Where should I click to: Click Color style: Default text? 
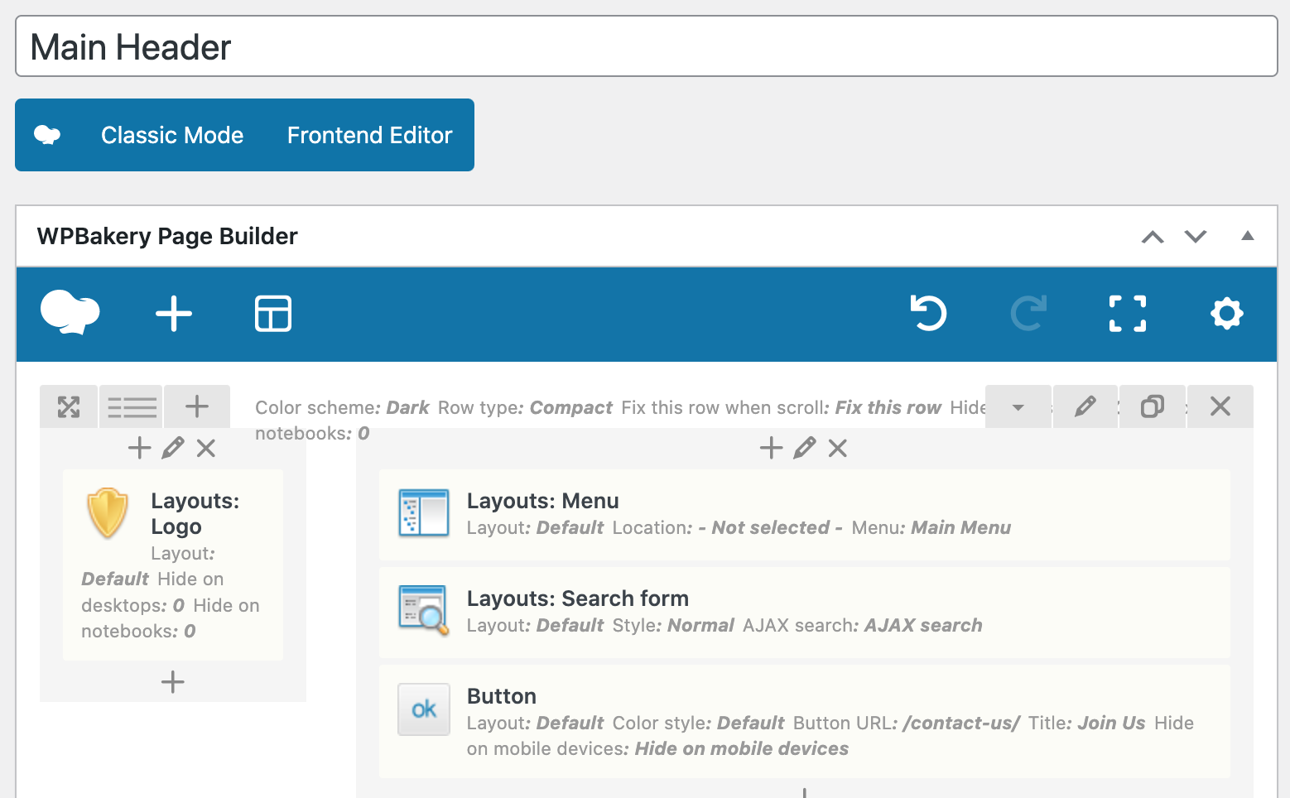(x=699, y=723)
